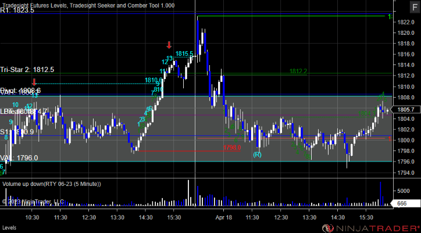Select the Tri-Star 2: 1812.5 label
Screen dimensions: 421x233
click(x=27, y=70)
